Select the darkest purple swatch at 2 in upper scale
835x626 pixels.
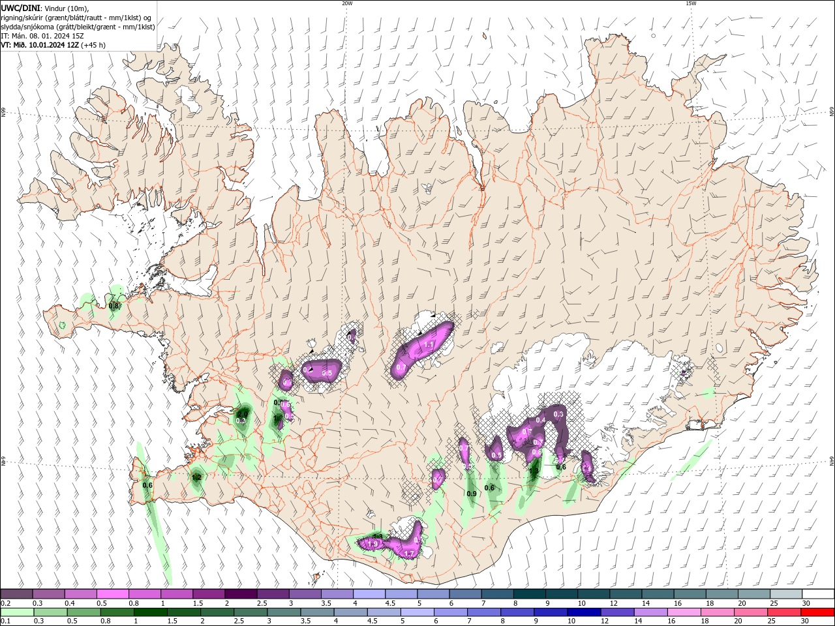pos(241,593)
